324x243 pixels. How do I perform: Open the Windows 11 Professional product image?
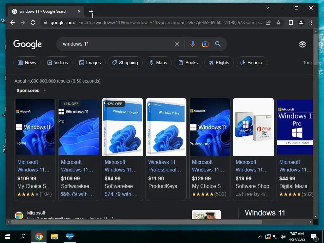pos(210,127)
